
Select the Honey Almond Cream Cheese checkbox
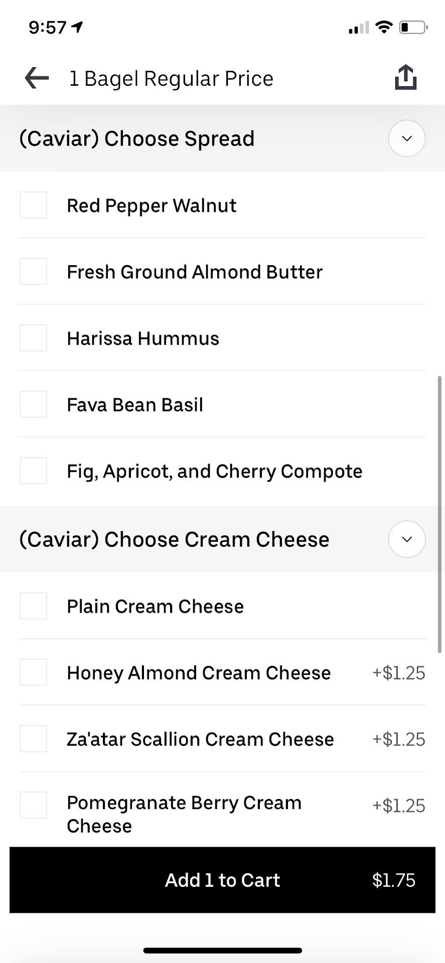[x=33, y=672]
